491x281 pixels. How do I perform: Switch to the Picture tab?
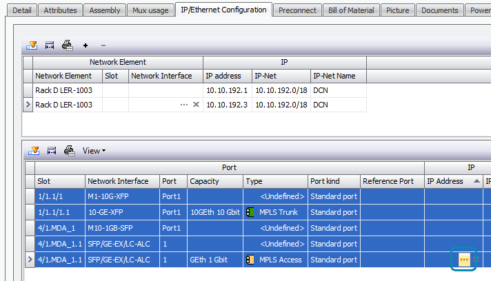tap(397, 10)
